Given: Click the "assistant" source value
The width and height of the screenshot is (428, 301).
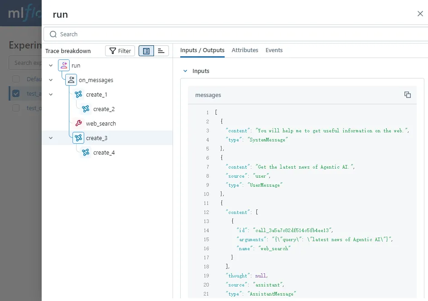Looking at the screenshot, I should (267, 285).
